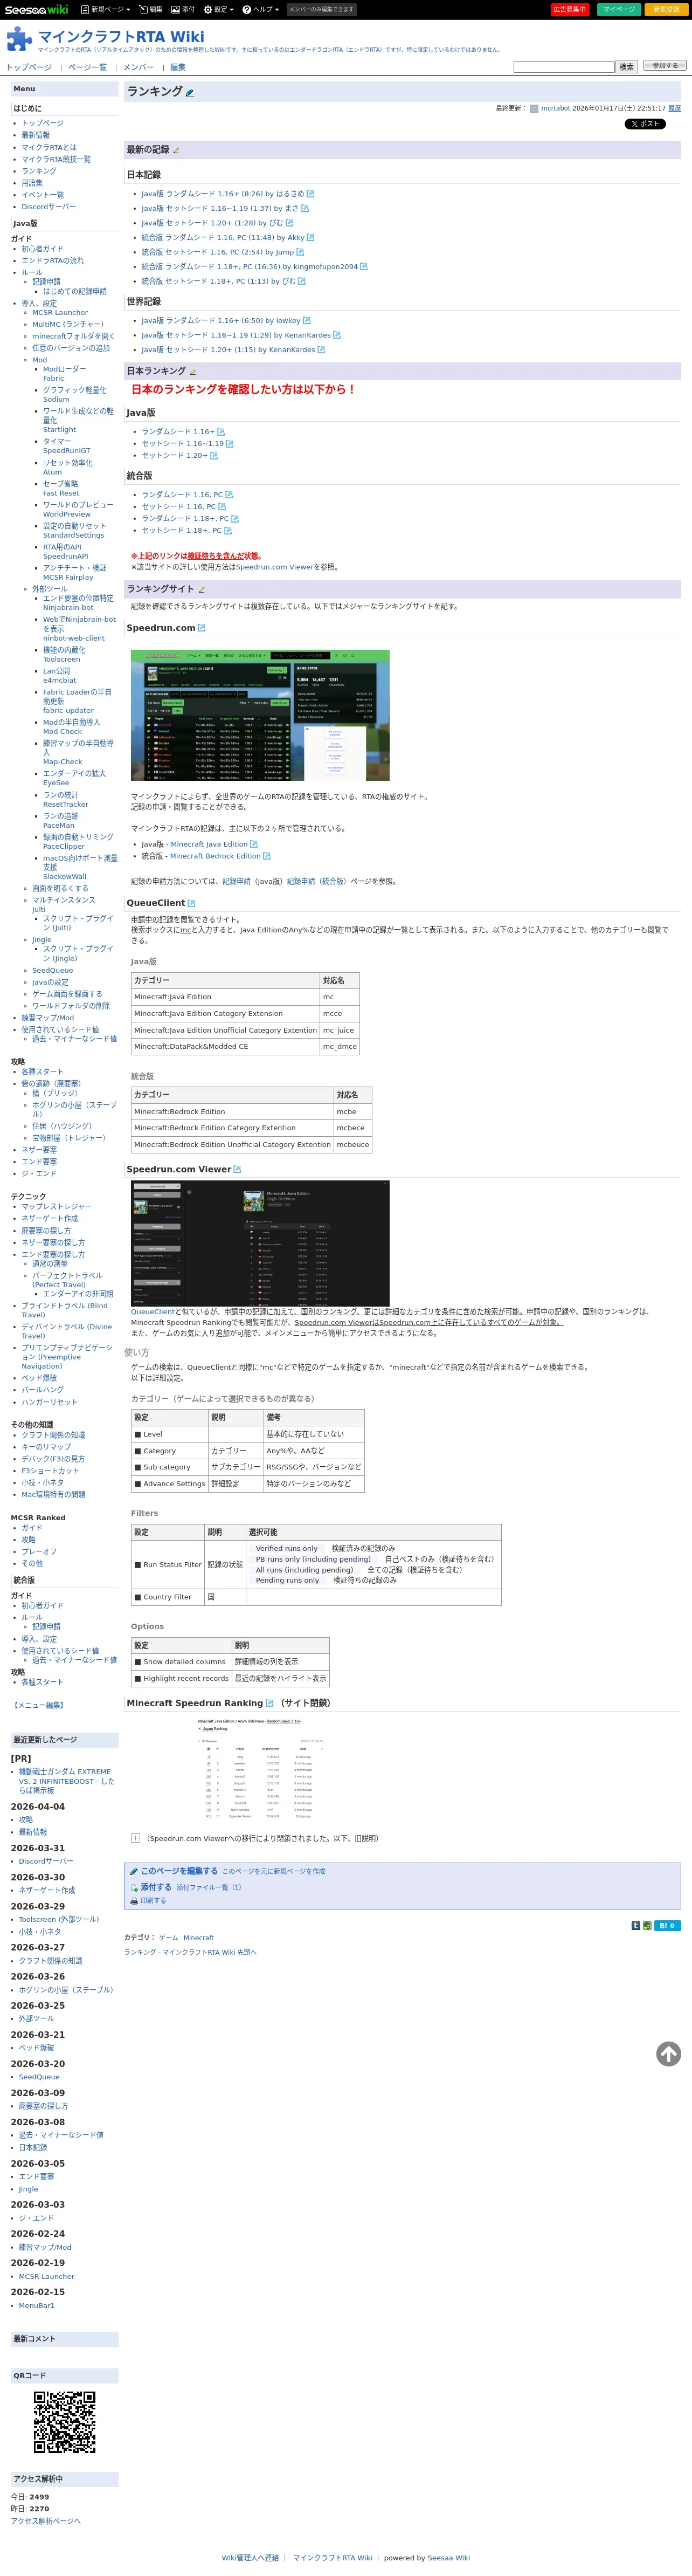692x2576 pixels.
Task: Click the 参加する button
Action: tap(665, 66)
